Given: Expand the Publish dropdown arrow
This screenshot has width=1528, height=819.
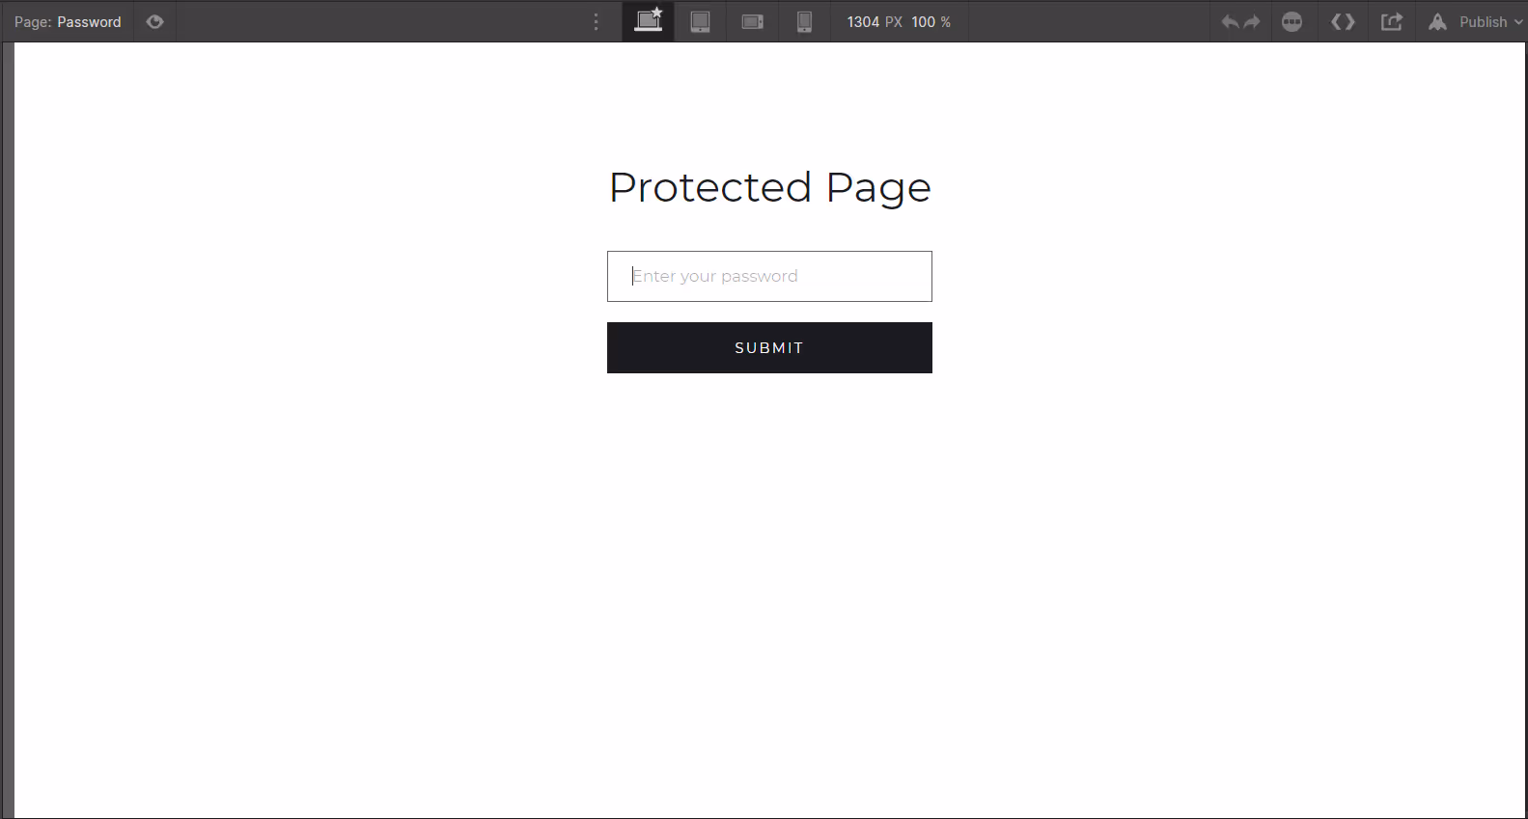Looking at the screenshot, I should tap(1518, 22).
